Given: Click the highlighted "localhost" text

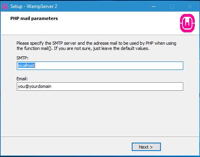Looking at the screenshot, I should pyautogui.click(x=26, y=66).
